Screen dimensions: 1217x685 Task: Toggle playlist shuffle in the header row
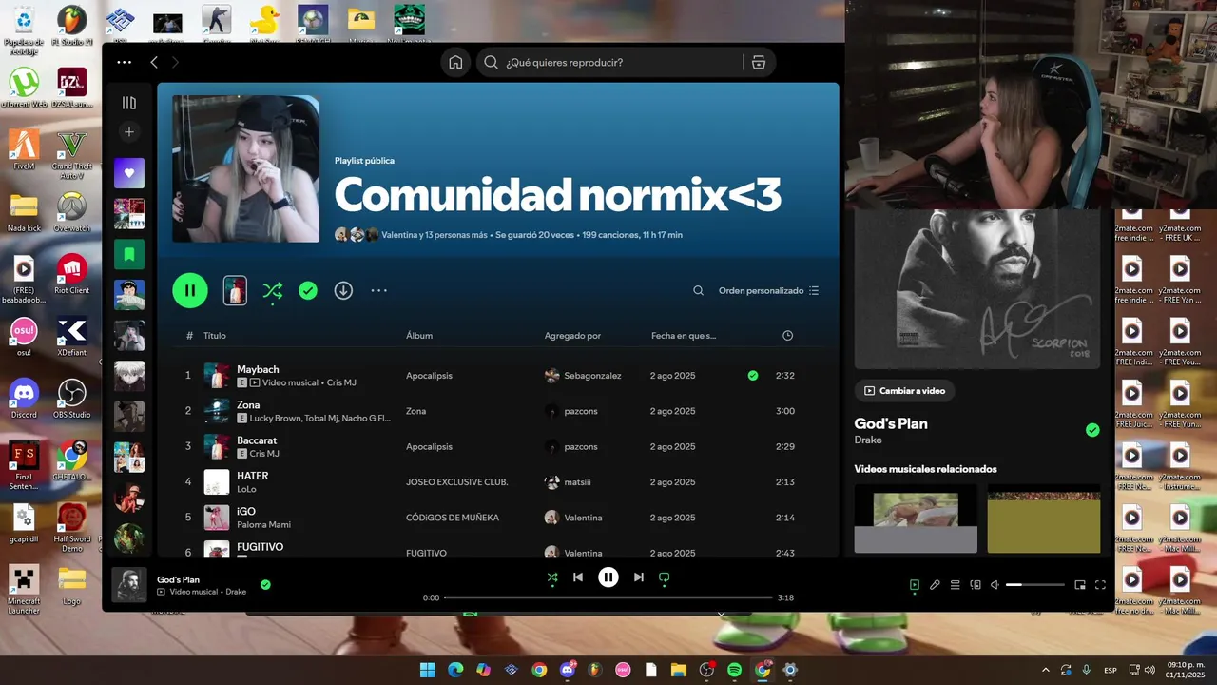click(x=272, y=290)
